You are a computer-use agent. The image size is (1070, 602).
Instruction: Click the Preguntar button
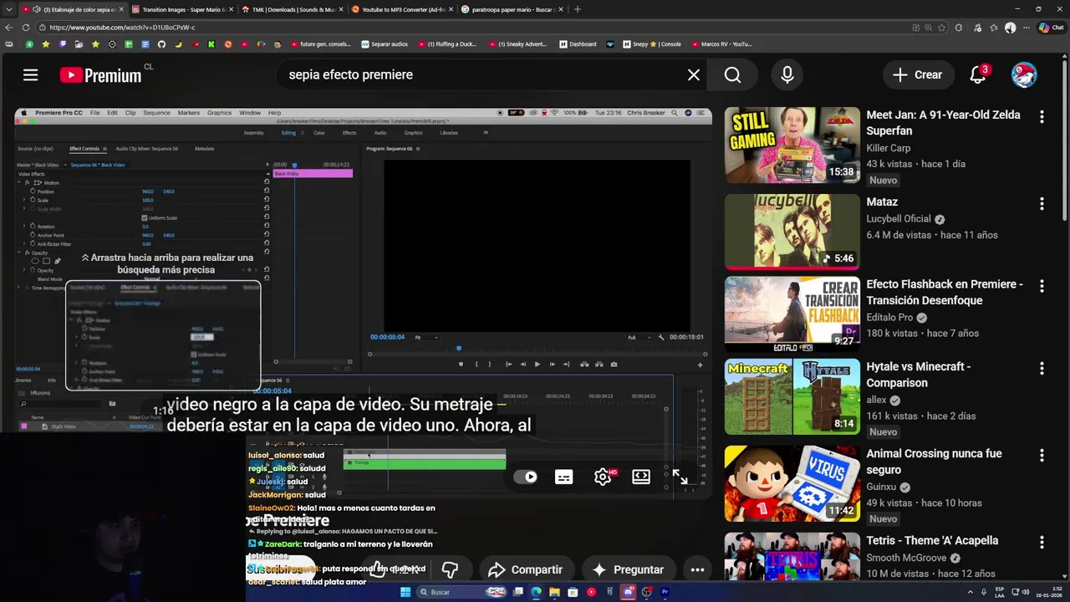click(628, 569)
